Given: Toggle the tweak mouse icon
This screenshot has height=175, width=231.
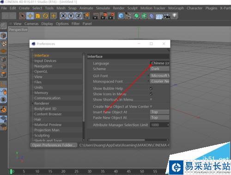Looking at the screenshot, I should click(x=3, y=92).
